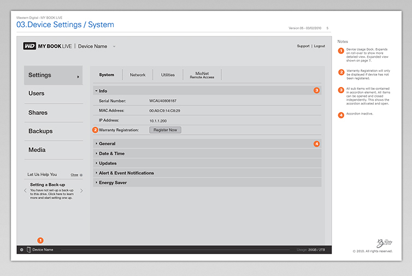Close the Let Us Help You panel
Viewport: 412px width, 276px height.
point(76,175)
